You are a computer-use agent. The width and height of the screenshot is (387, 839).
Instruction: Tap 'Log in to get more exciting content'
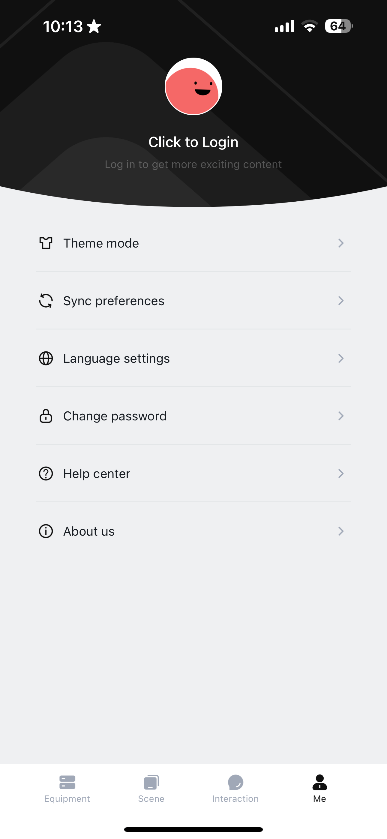[193, 164]
